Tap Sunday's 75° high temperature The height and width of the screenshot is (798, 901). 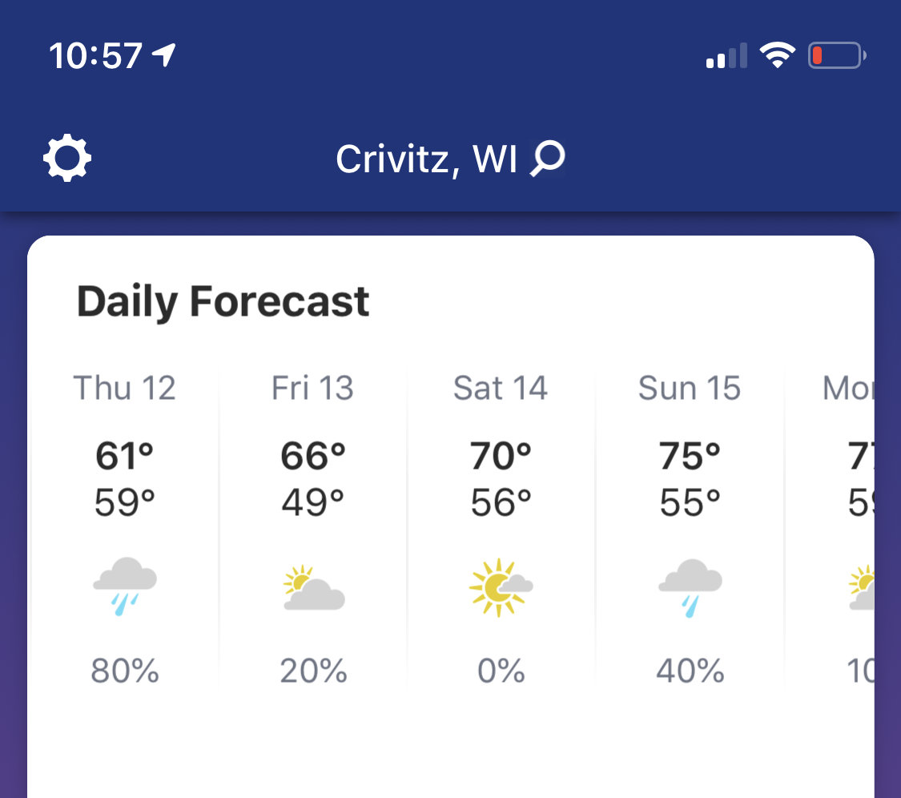690,455
